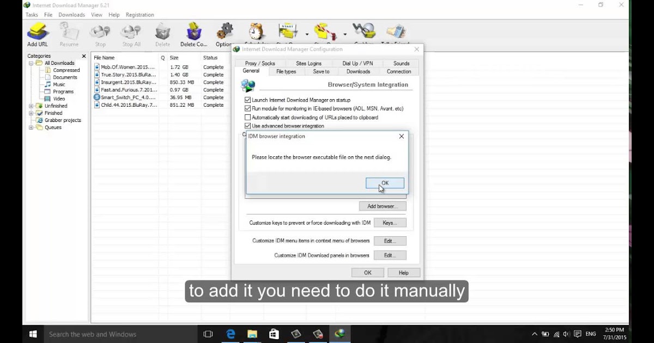Click Edit... for IDM Download panels
654x343 pixels.
(x=390, y=255)
